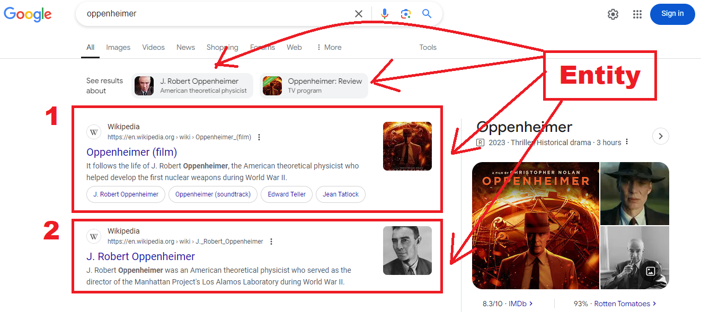Screen dimensions: 701x312
Task: Open the large Oppenheimer movie poster image
Action: coord(536,226)
